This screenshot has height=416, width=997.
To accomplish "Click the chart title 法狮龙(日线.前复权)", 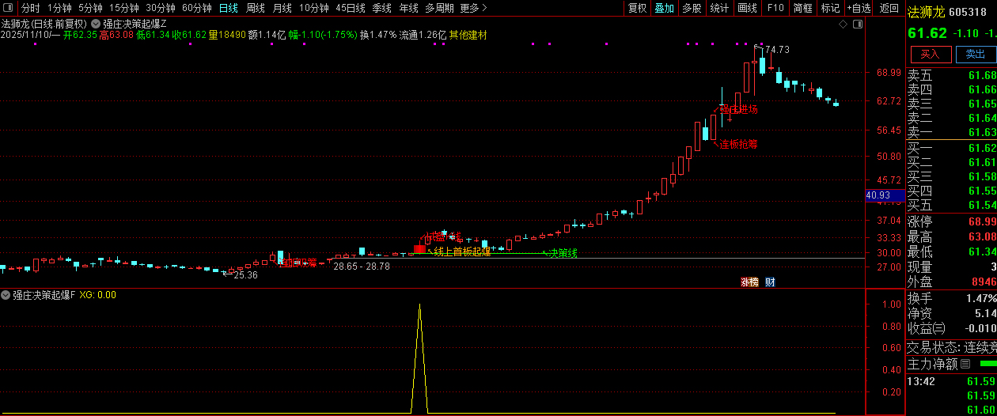I will click(44, 24).
